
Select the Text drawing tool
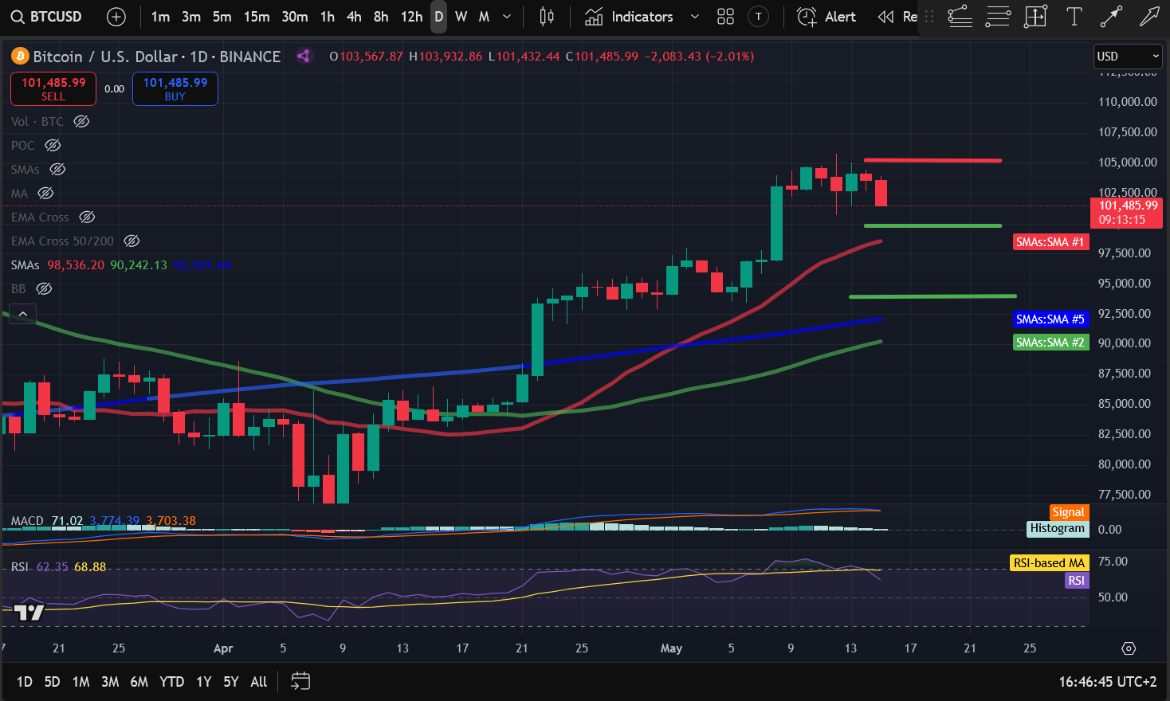1074,17
